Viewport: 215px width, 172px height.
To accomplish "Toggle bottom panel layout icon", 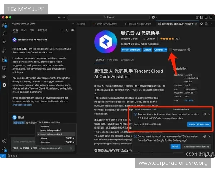I will click(206, 18).
